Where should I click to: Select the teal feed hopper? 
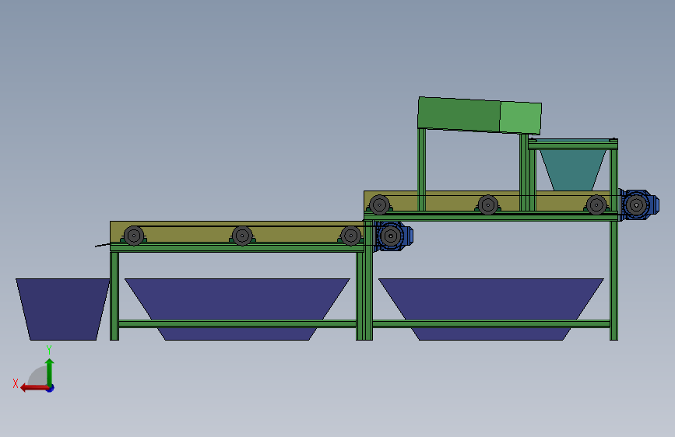tap(573, 170)
